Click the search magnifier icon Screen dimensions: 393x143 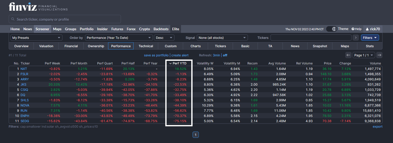(13, 19)
